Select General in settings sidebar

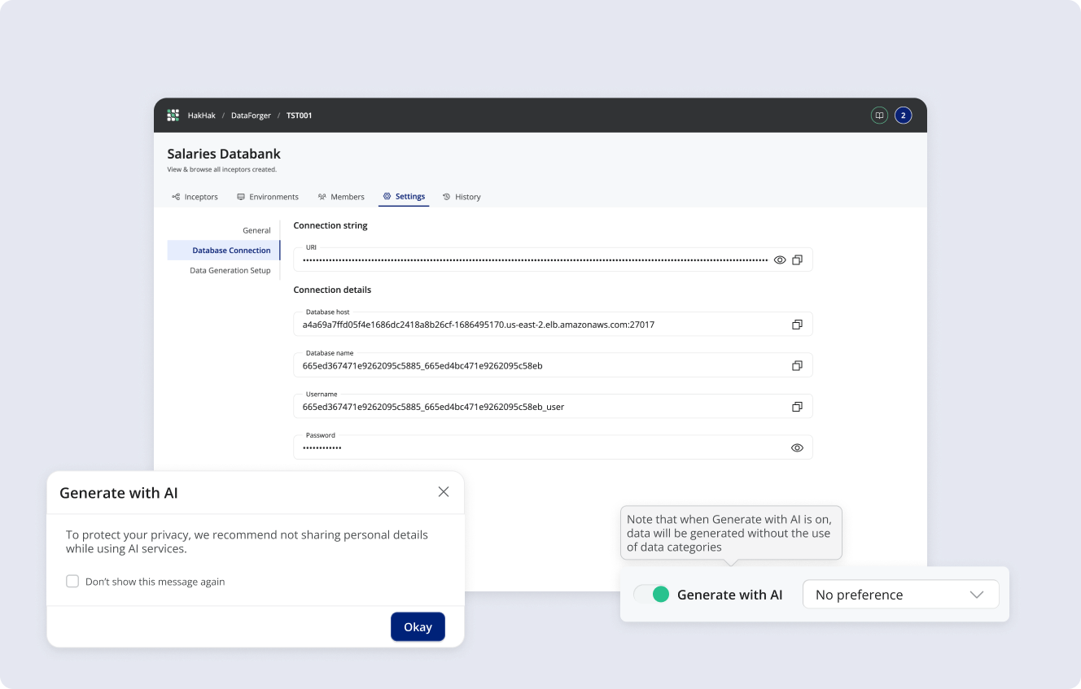pyautogui.click(x=256, y=230)
